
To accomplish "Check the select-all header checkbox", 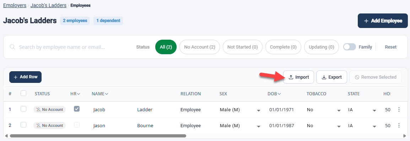I will tap(23, 93).
